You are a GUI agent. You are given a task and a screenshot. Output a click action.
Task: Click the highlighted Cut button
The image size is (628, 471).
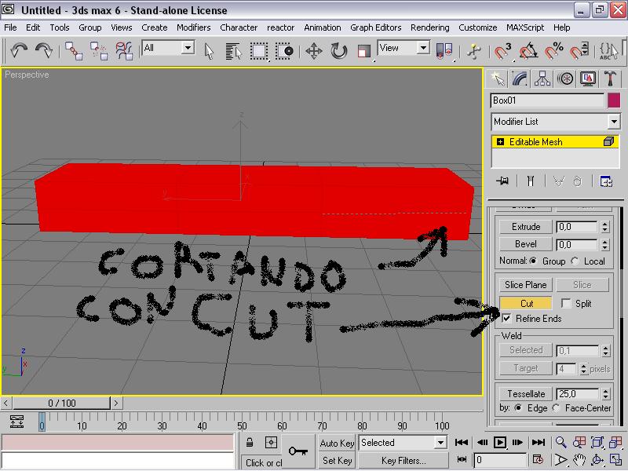pos(525,303)
